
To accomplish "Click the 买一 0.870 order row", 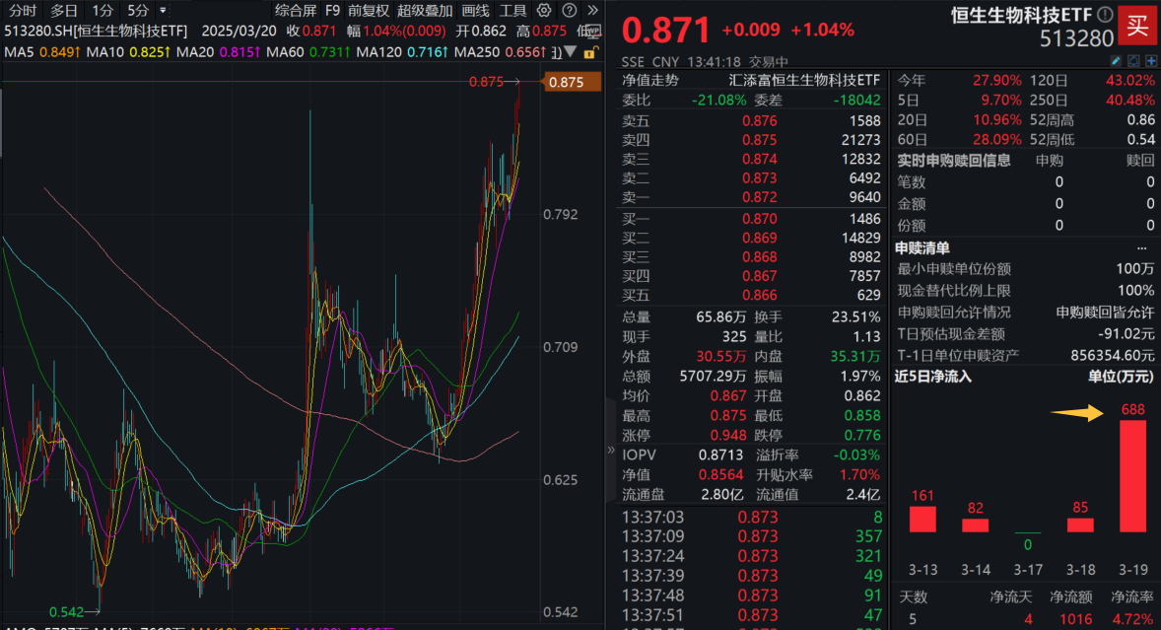I will (x=751, y=219).
